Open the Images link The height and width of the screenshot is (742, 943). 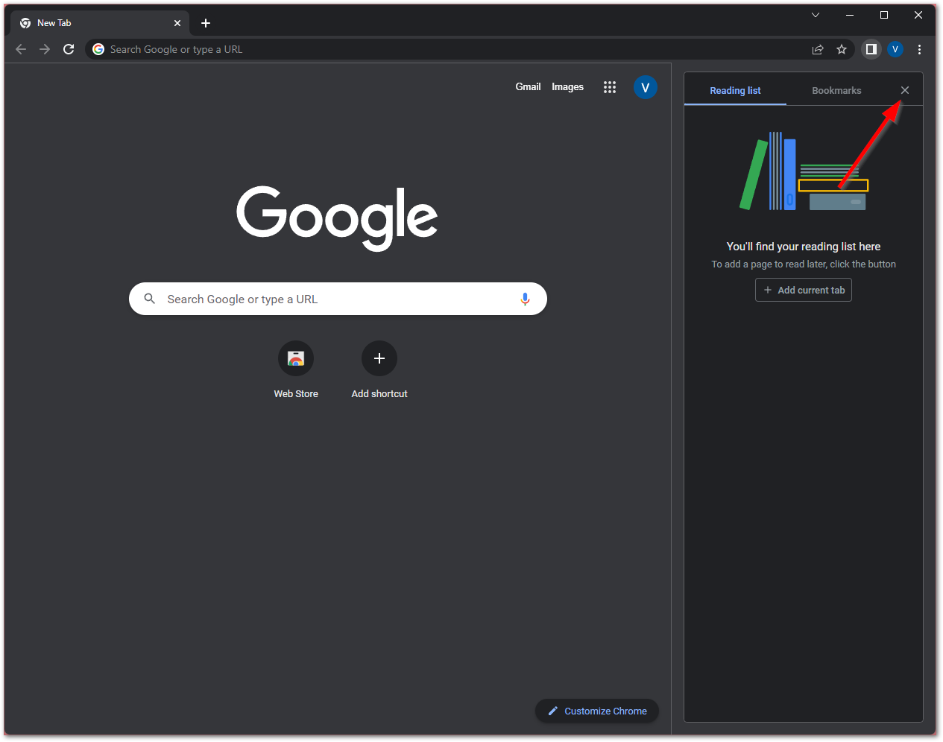(567, 87)
